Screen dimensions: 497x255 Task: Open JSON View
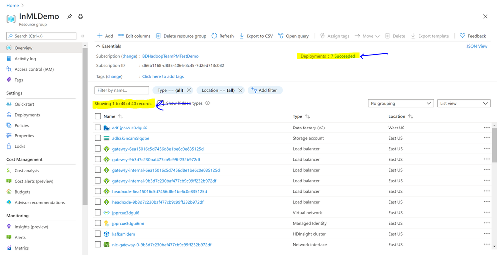coord(477,46)
